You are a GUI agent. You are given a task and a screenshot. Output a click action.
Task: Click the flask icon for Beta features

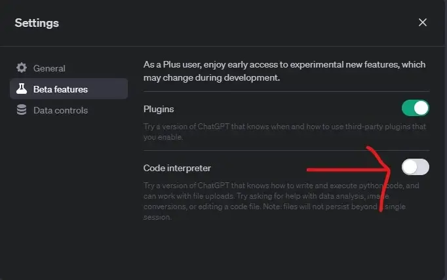[x=22, y=89]
